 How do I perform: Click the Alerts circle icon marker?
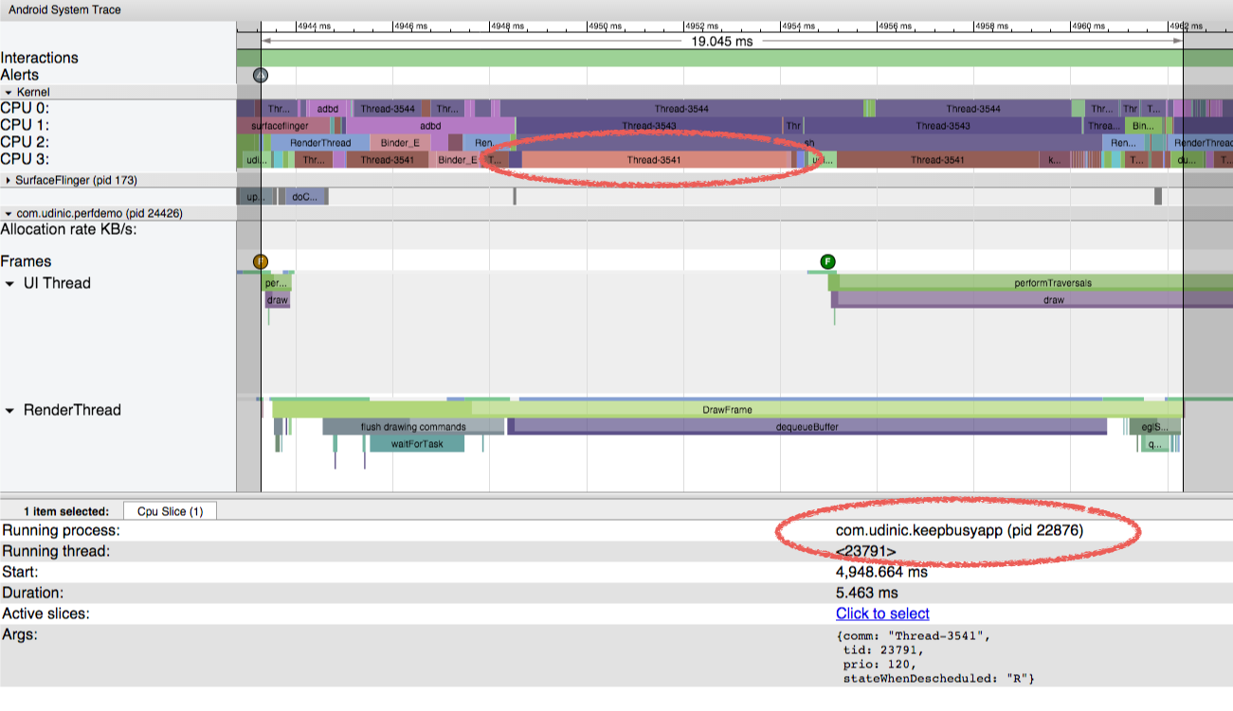coord(261,76)
